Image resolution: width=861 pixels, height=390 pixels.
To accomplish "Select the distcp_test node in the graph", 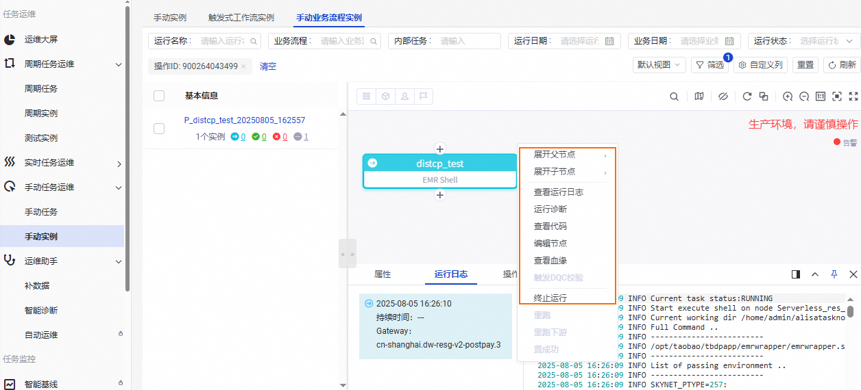I will (439, 171).
